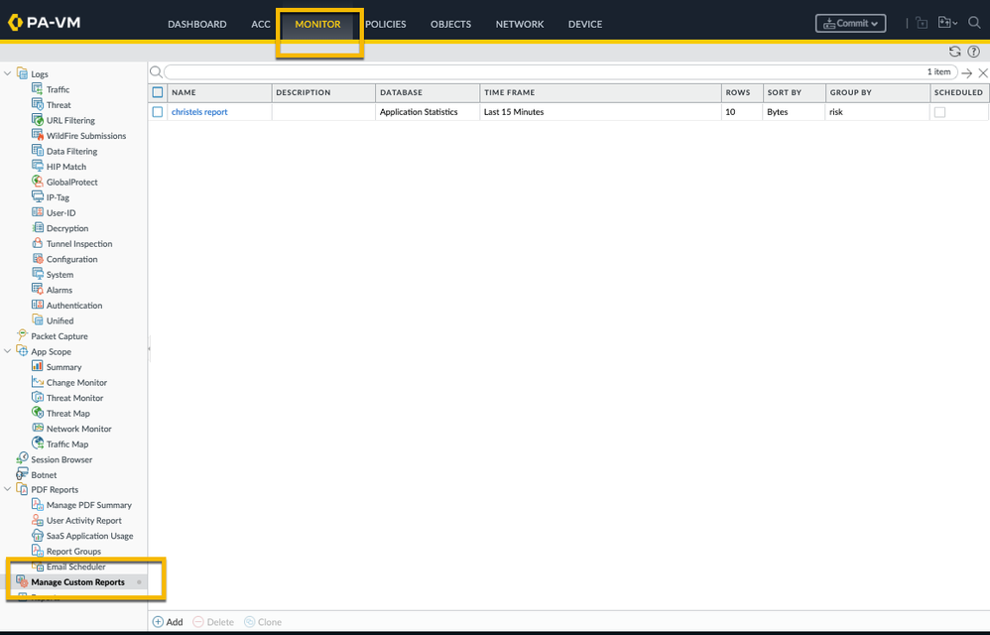Switch to the Policies tab
This screenshot has width=990, height=635.
point(385,24)
